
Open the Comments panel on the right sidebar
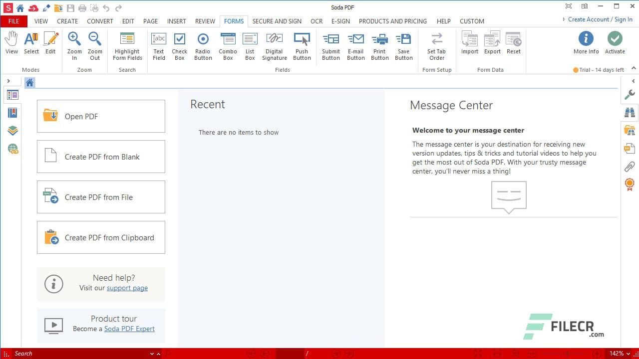pyautogui.click(x=630, y=149)
